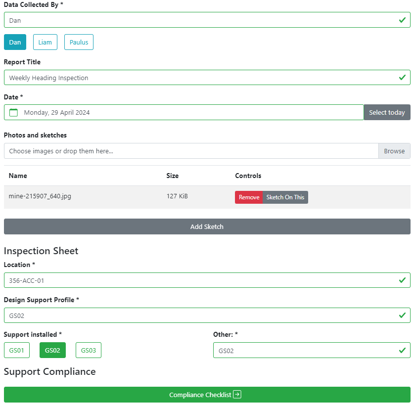Click checkmark icon in Location field
This screenshot has width=415, height=406.
pos(402,280)
